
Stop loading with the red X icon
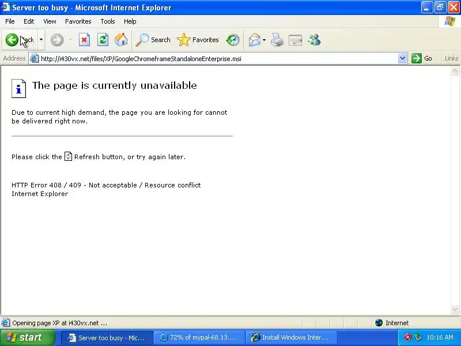[84, 40]
